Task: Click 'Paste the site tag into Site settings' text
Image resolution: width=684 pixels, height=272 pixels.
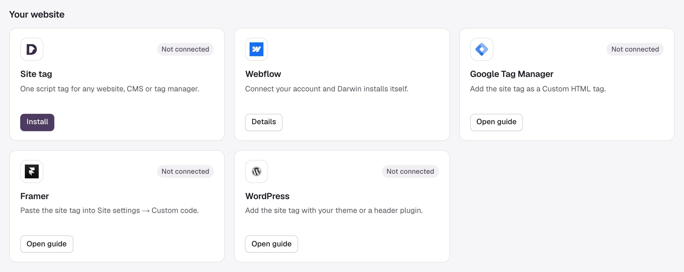Action: tap(109, 211)
